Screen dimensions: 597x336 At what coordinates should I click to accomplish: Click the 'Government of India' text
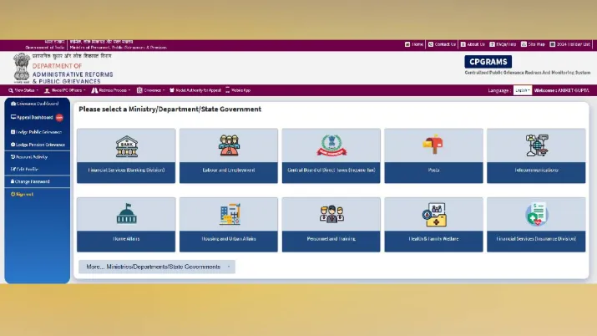click(45, 48)
